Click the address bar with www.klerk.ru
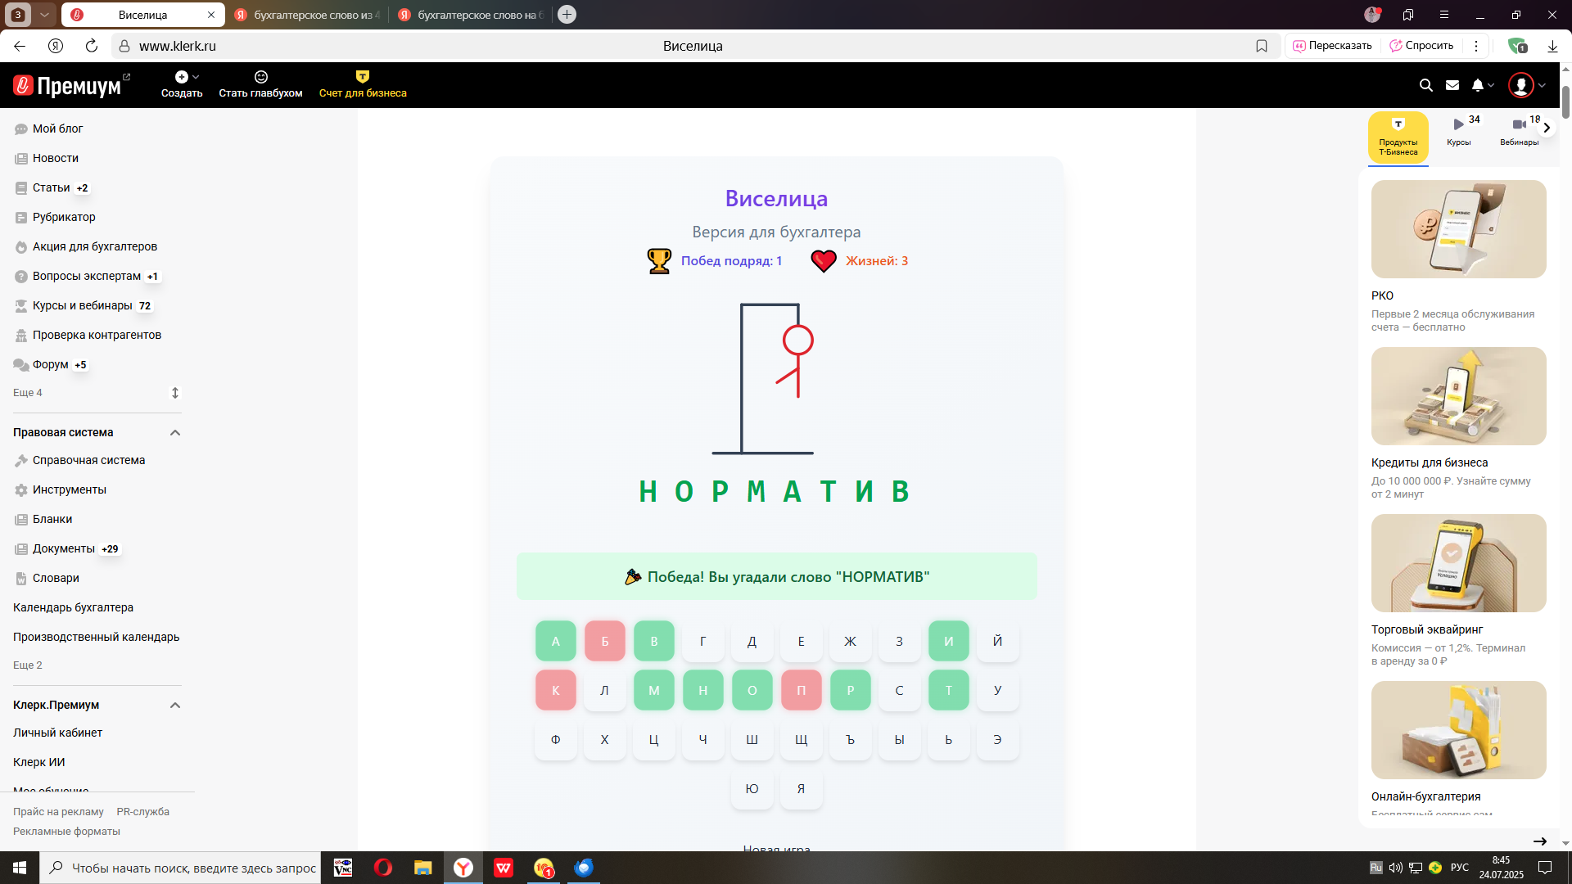 [x=178, y=46]
